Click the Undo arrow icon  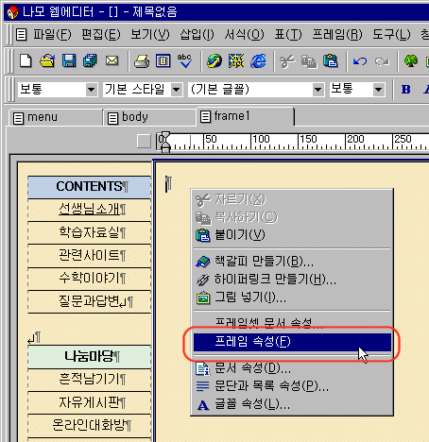pyautogui.click(x=359, y=61)
